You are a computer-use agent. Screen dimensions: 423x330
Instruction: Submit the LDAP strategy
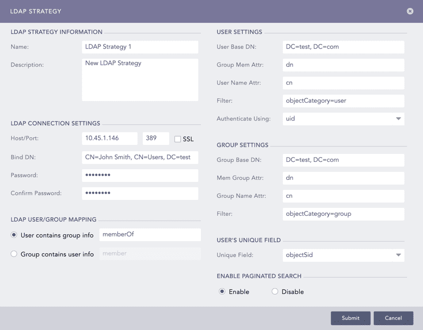pyautogui.click(x=350, y=318)
